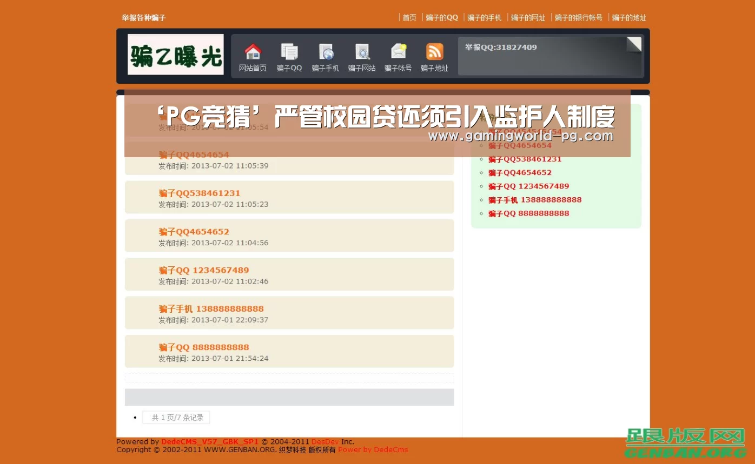The image size is (755, 464).
Task: Open the DedeCMS_V57_GBK_SP1 footer link
Action: [x=210, y=442]
